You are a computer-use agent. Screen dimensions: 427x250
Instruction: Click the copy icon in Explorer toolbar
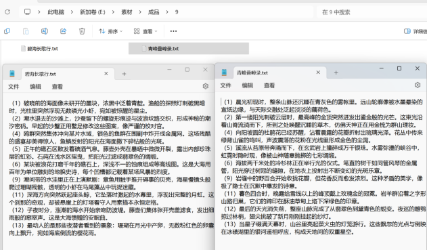click(7, 31)
